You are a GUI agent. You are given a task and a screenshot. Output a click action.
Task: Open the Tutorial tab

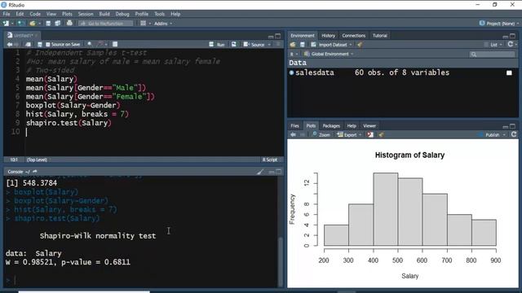(x=380, y=36)
